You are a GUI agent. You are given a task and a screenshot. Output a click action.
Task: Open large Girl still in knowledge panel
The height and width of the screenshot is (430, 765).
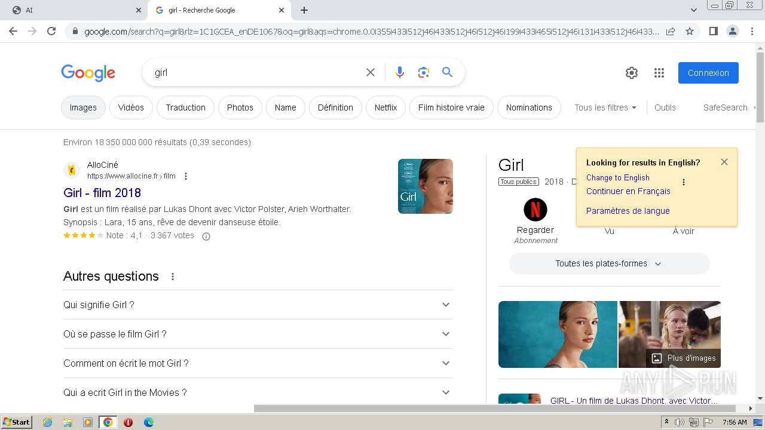pos(558,334)
